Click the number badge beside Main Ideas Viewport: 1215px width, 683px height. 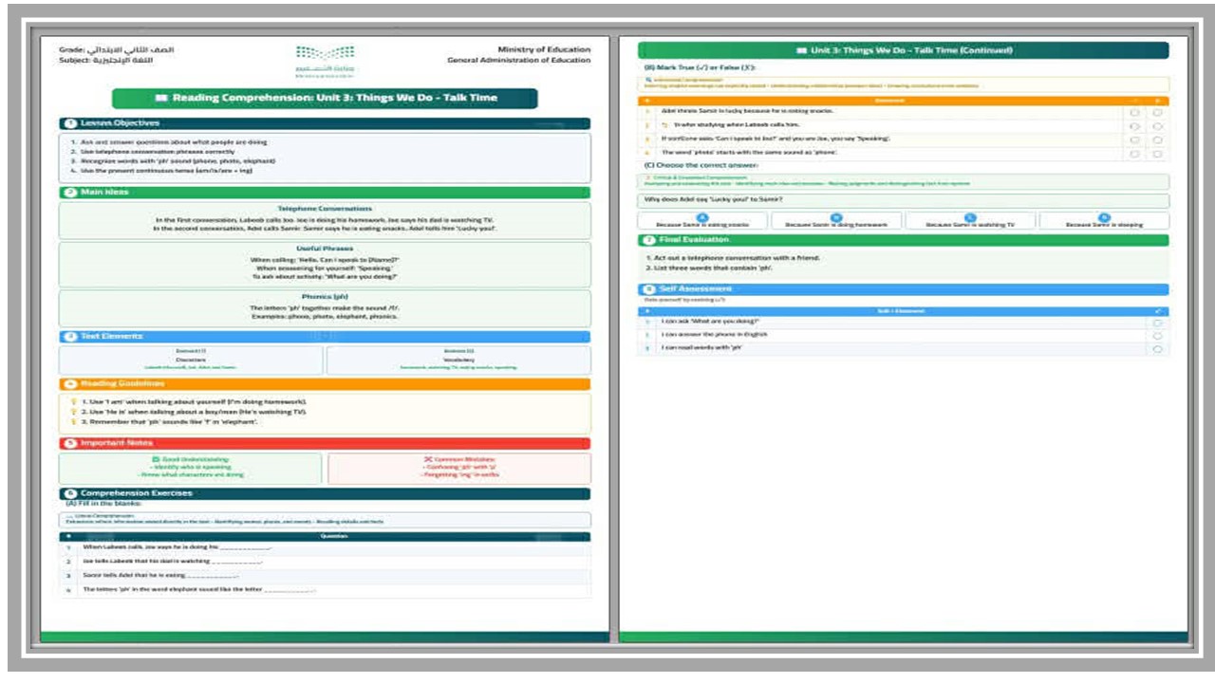point(69,193)
